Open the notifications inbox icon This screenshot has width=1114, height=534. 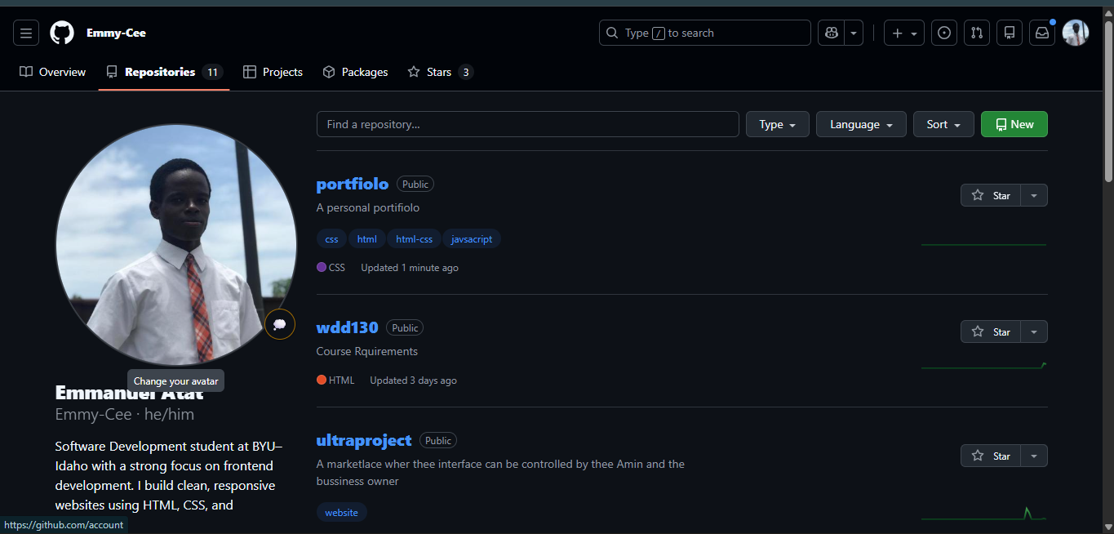tap(1042, 33)
